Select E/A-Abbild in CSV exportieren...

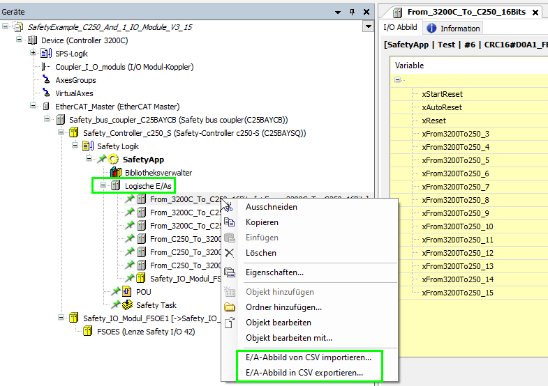click(x=304, y=373)
